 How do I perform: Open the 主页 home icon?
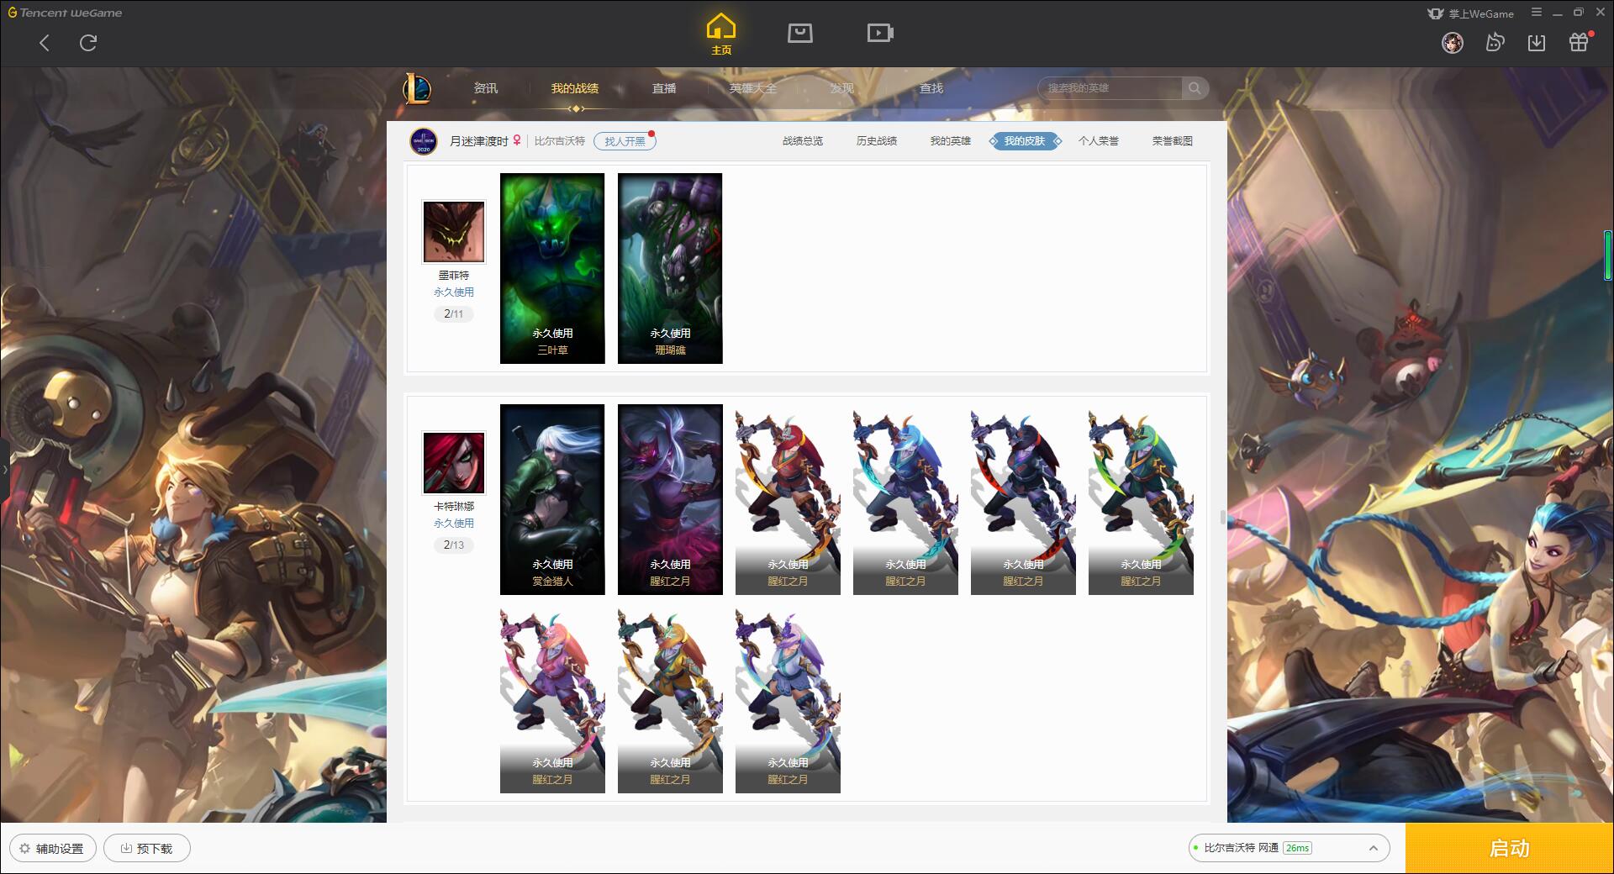[x=721, y=34]
